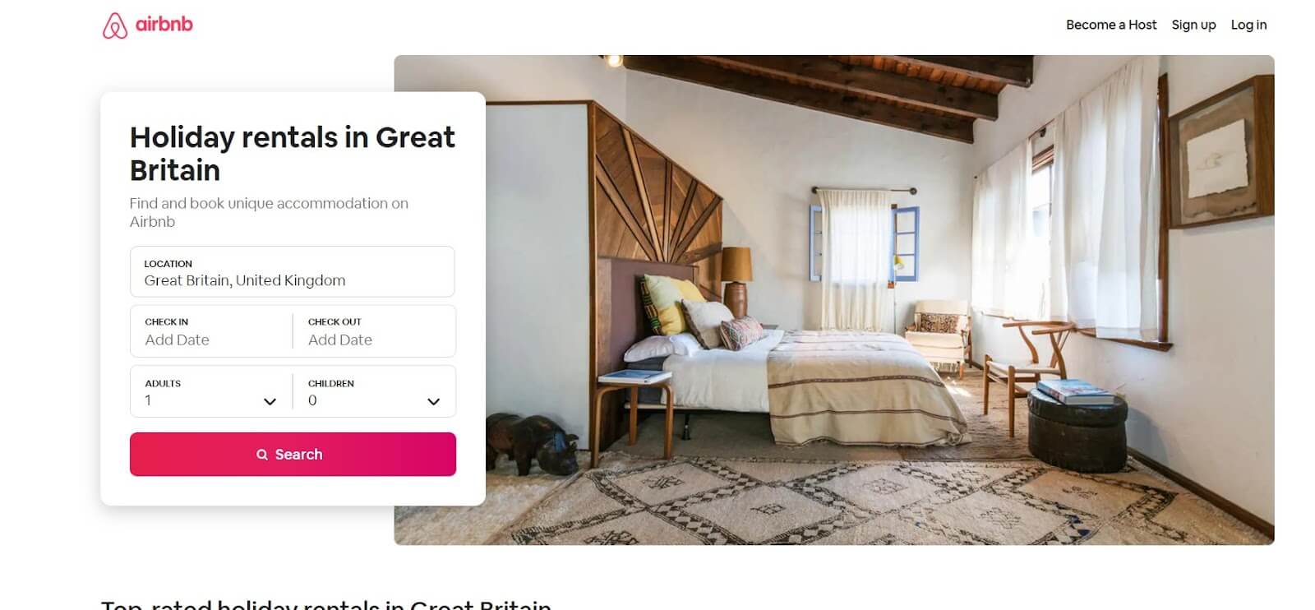Open the Children guest count selector

click(374, 391)
